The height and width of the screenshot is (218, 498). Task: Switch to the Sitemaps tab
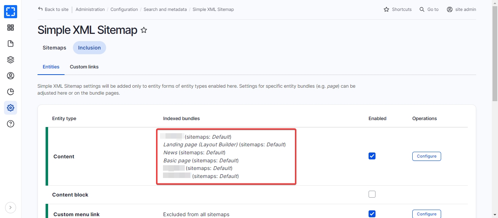[54, 48]
